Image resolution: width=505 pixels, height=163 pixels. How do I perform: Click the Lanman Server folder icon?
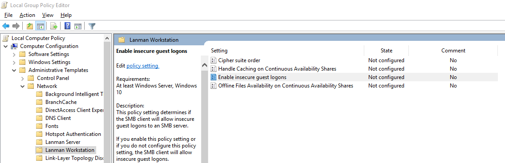[40, 142]
